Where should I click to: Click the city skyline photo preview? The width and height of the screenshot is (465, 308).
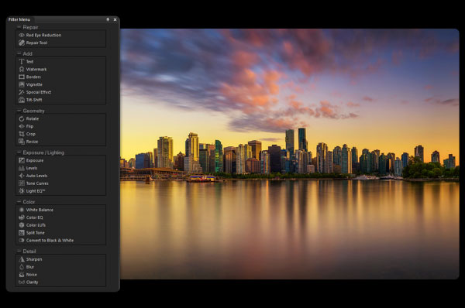pyautogui.click(x=290, y=154)
